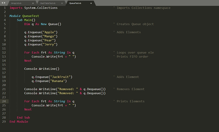Click Console.WriteLine() on line 16
The height and width of the screenshot is (132, 219).
point(42,69)
